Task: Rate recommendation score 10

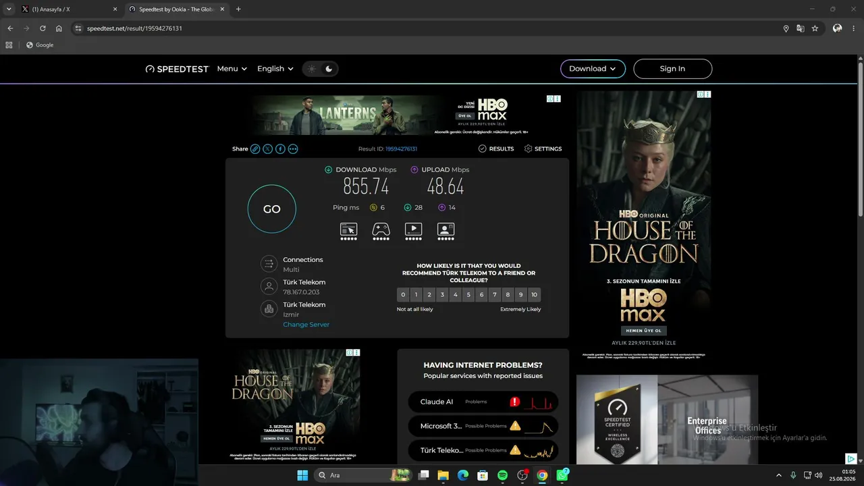Action: pyautogui.click(x=534, y=295)
